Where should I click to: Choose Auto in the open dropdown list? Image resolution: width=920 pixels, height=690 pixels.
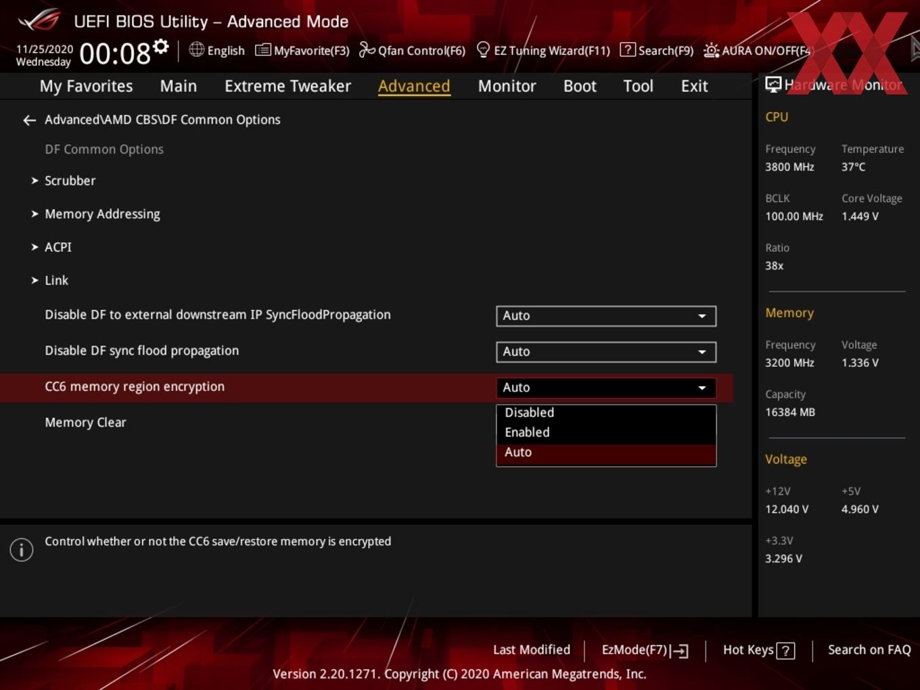[606, 453]
